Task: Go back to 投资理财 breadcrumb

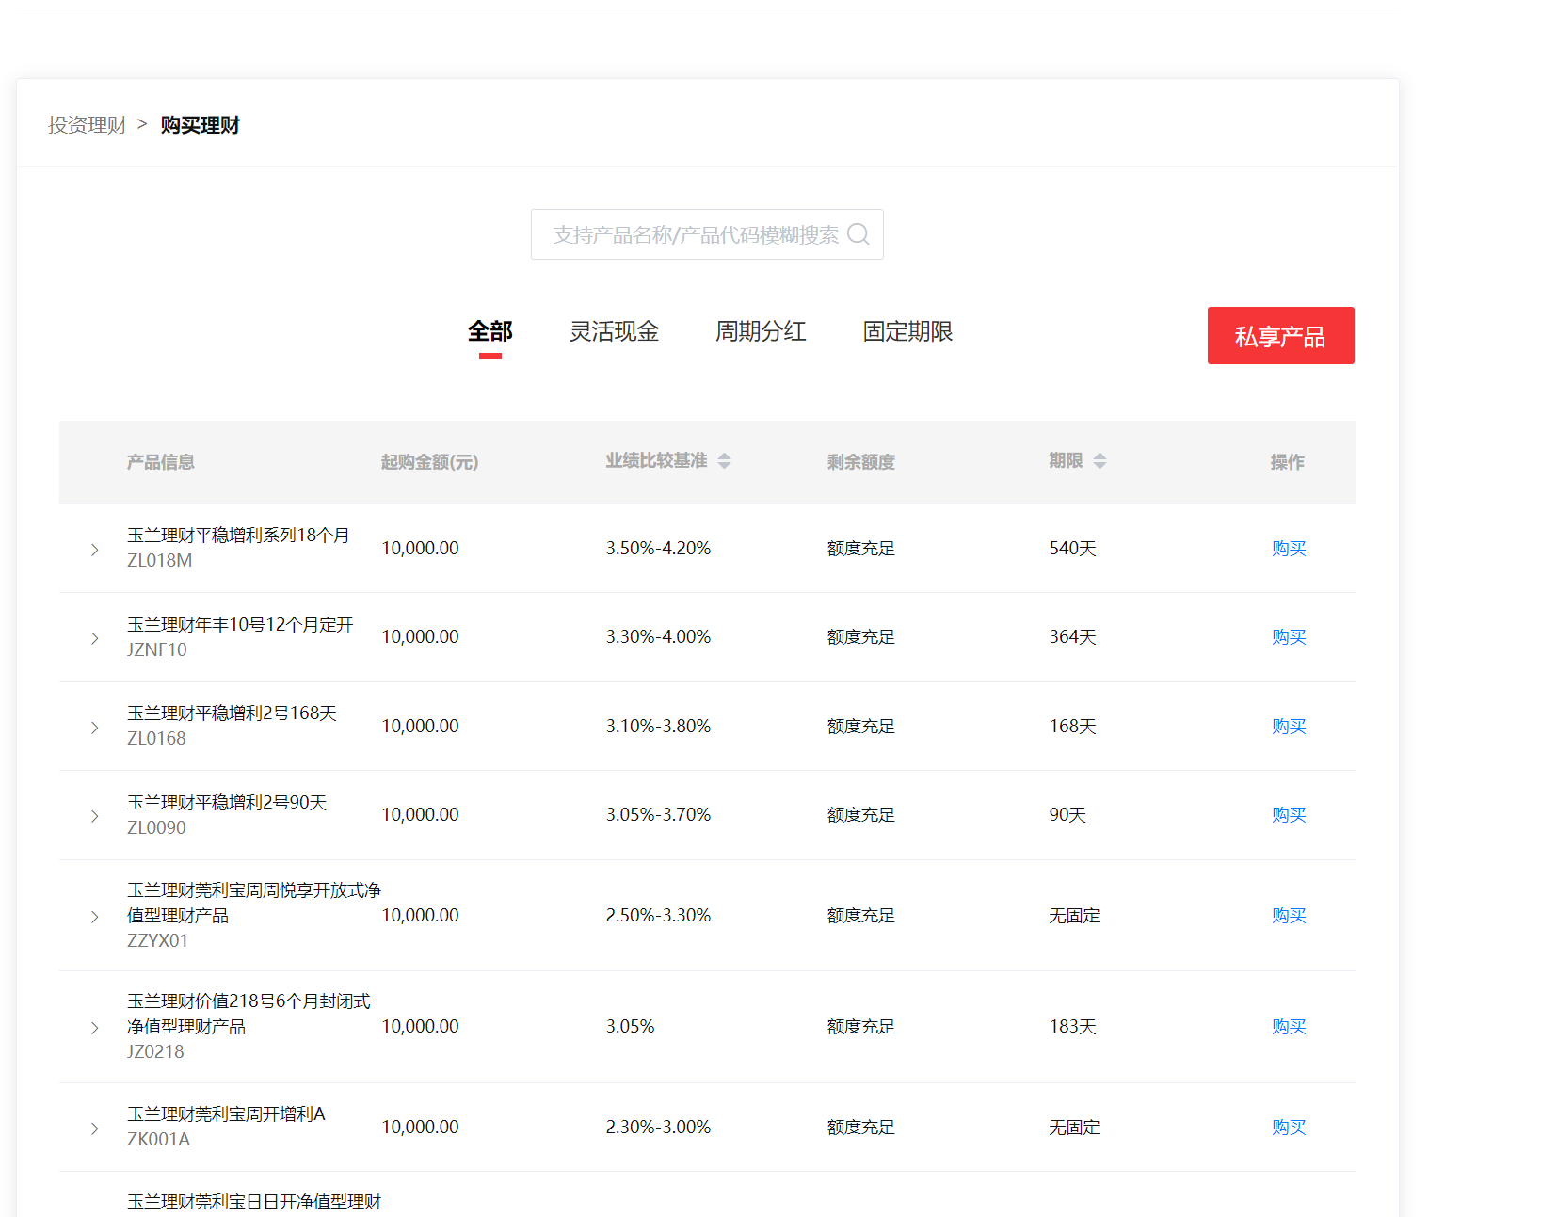Action: [88, 125]
